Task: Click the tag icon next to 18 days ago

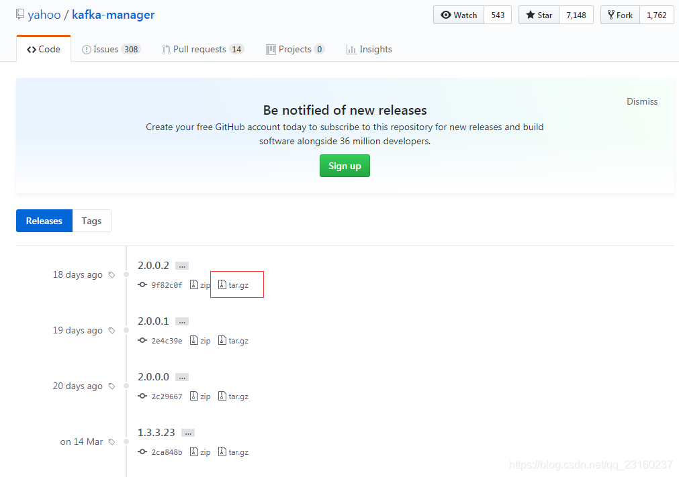Action: [x=111, y=274]
